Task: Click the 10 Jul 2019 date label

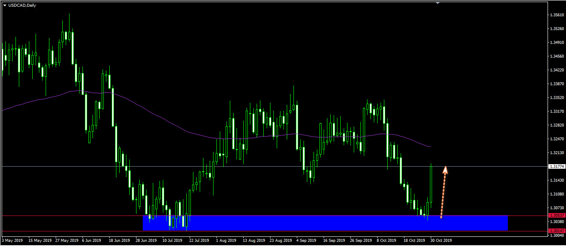Action: [x=172, y=241]
